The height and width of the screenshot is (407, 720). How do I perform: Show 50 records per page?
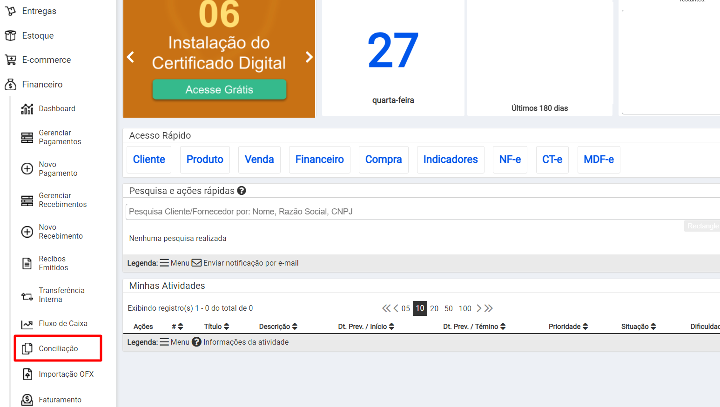coord(449,308)
